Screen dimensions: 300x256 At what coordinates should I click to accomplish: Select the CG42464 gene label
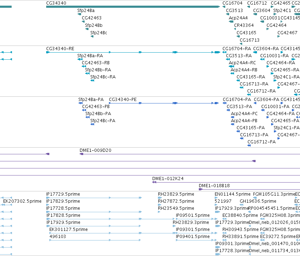276,25
